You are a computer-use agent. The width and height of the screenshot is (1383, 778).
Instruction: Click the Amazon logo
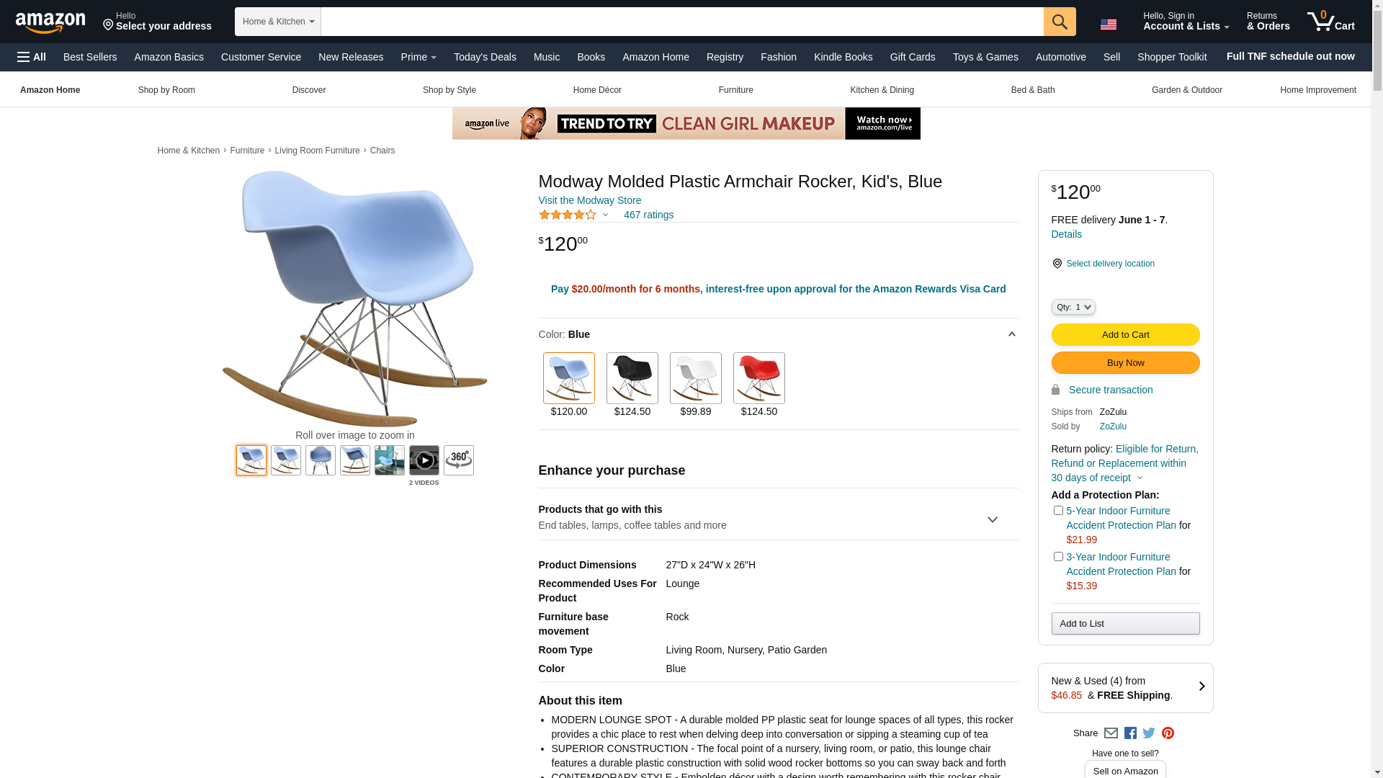point(50,22)
